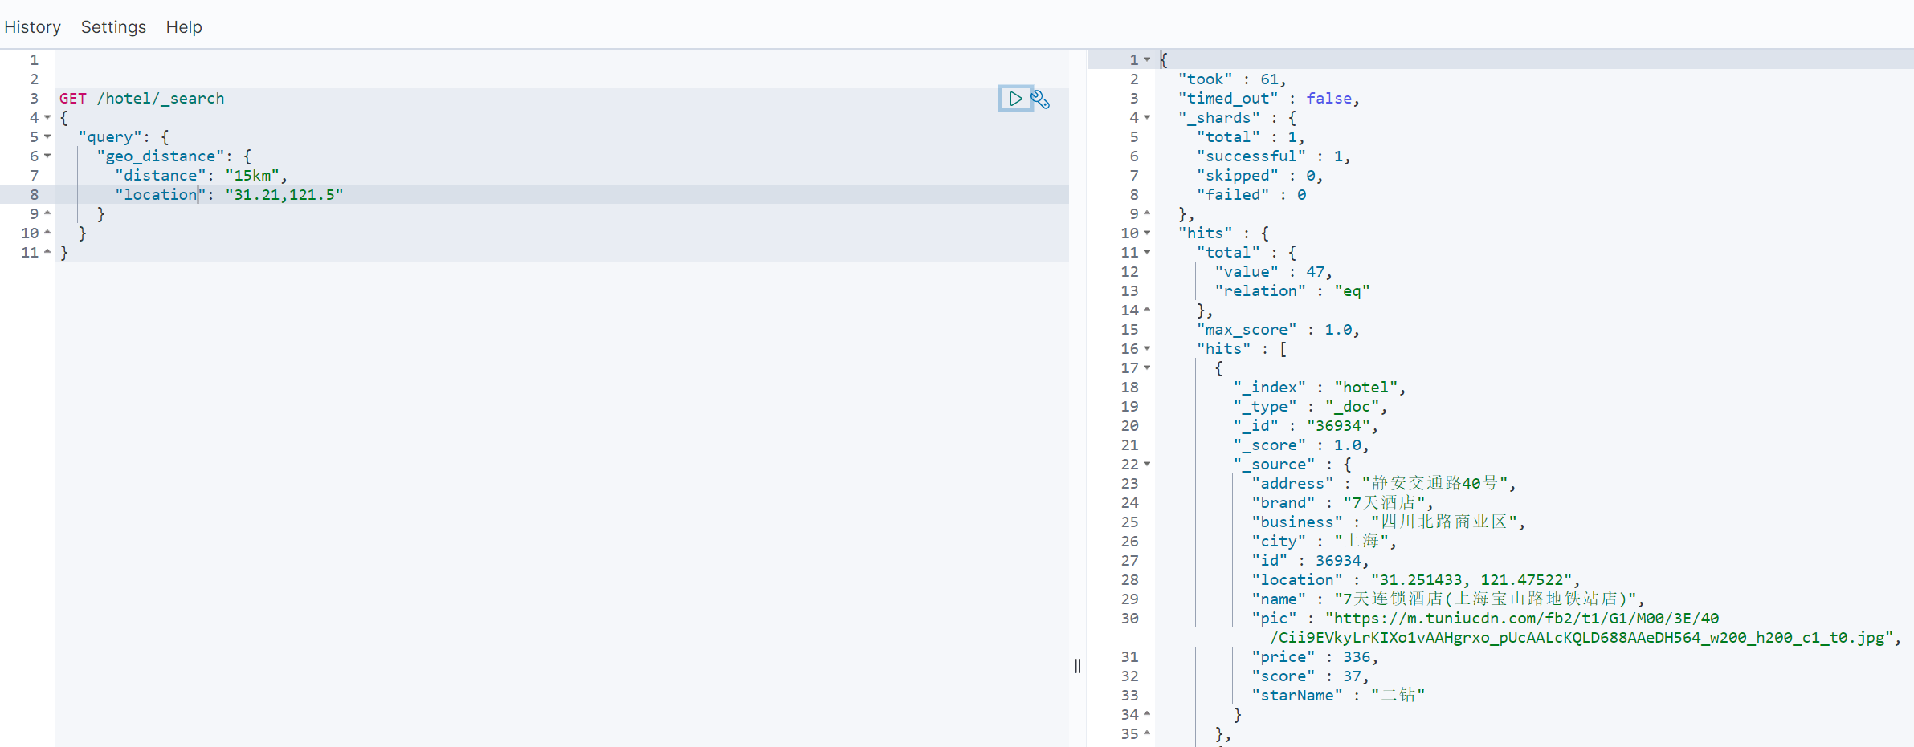This screenshot has height=747, width=1914.
Task: Click the closing fold marker on editor line 11
Action: [x=47, y=252]
